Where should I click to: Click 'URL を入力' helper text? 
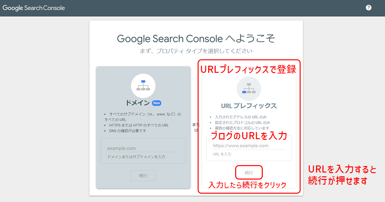click(222, 154)
